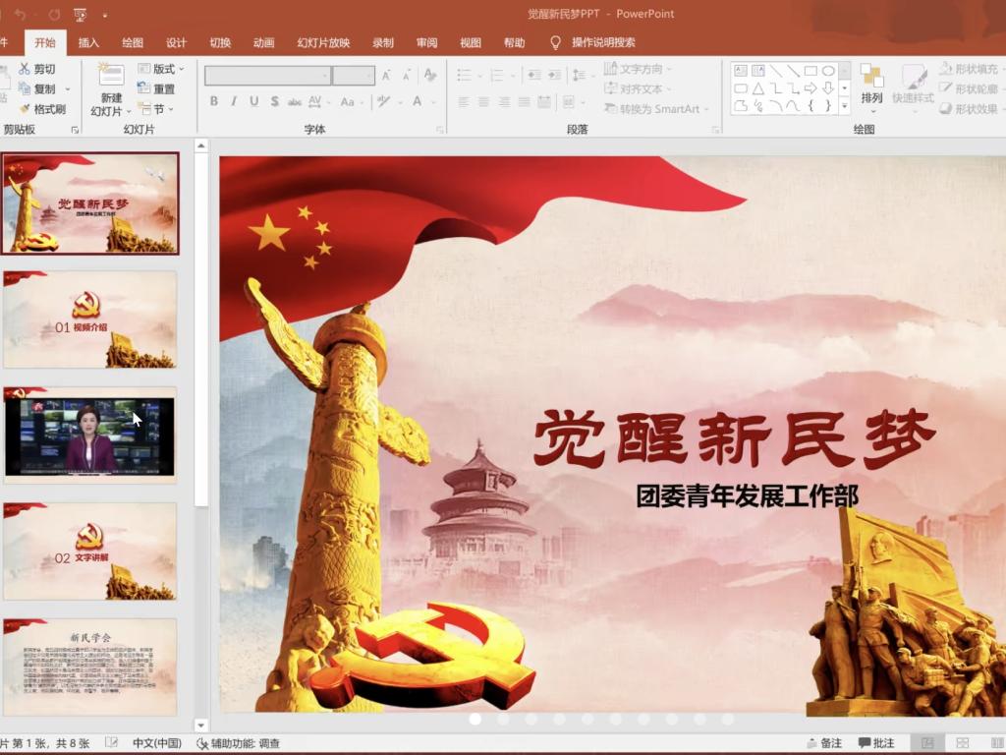Open the Section (节) dropdown menu
This screenshot has height=755, width=1006.
point(156,109)
